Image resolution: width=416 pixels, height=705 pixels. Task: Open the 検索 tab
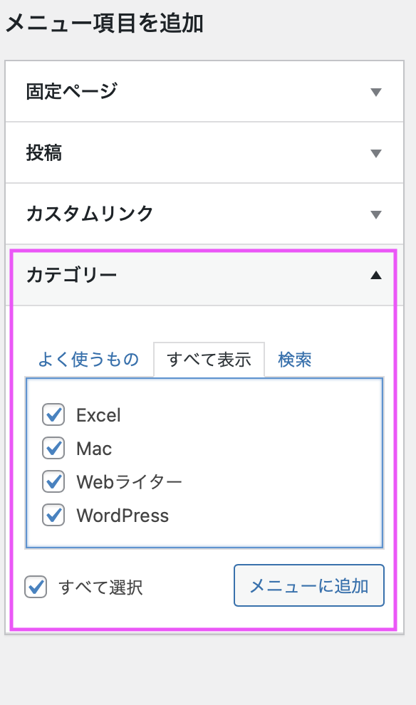[295, 359]
